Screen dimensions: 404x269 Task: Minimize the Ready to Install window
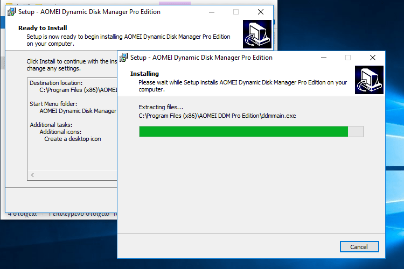click(x=212, y=12)
